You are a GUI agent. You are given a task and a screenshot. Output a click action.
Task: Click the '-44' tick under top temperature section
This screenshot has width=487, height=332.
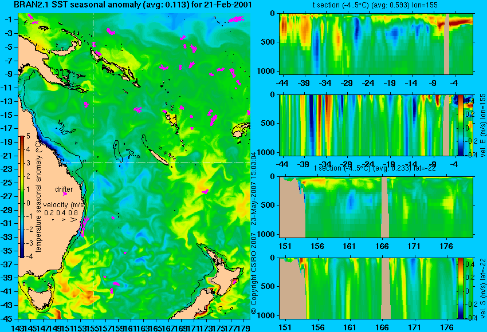(x=282, y=84)
